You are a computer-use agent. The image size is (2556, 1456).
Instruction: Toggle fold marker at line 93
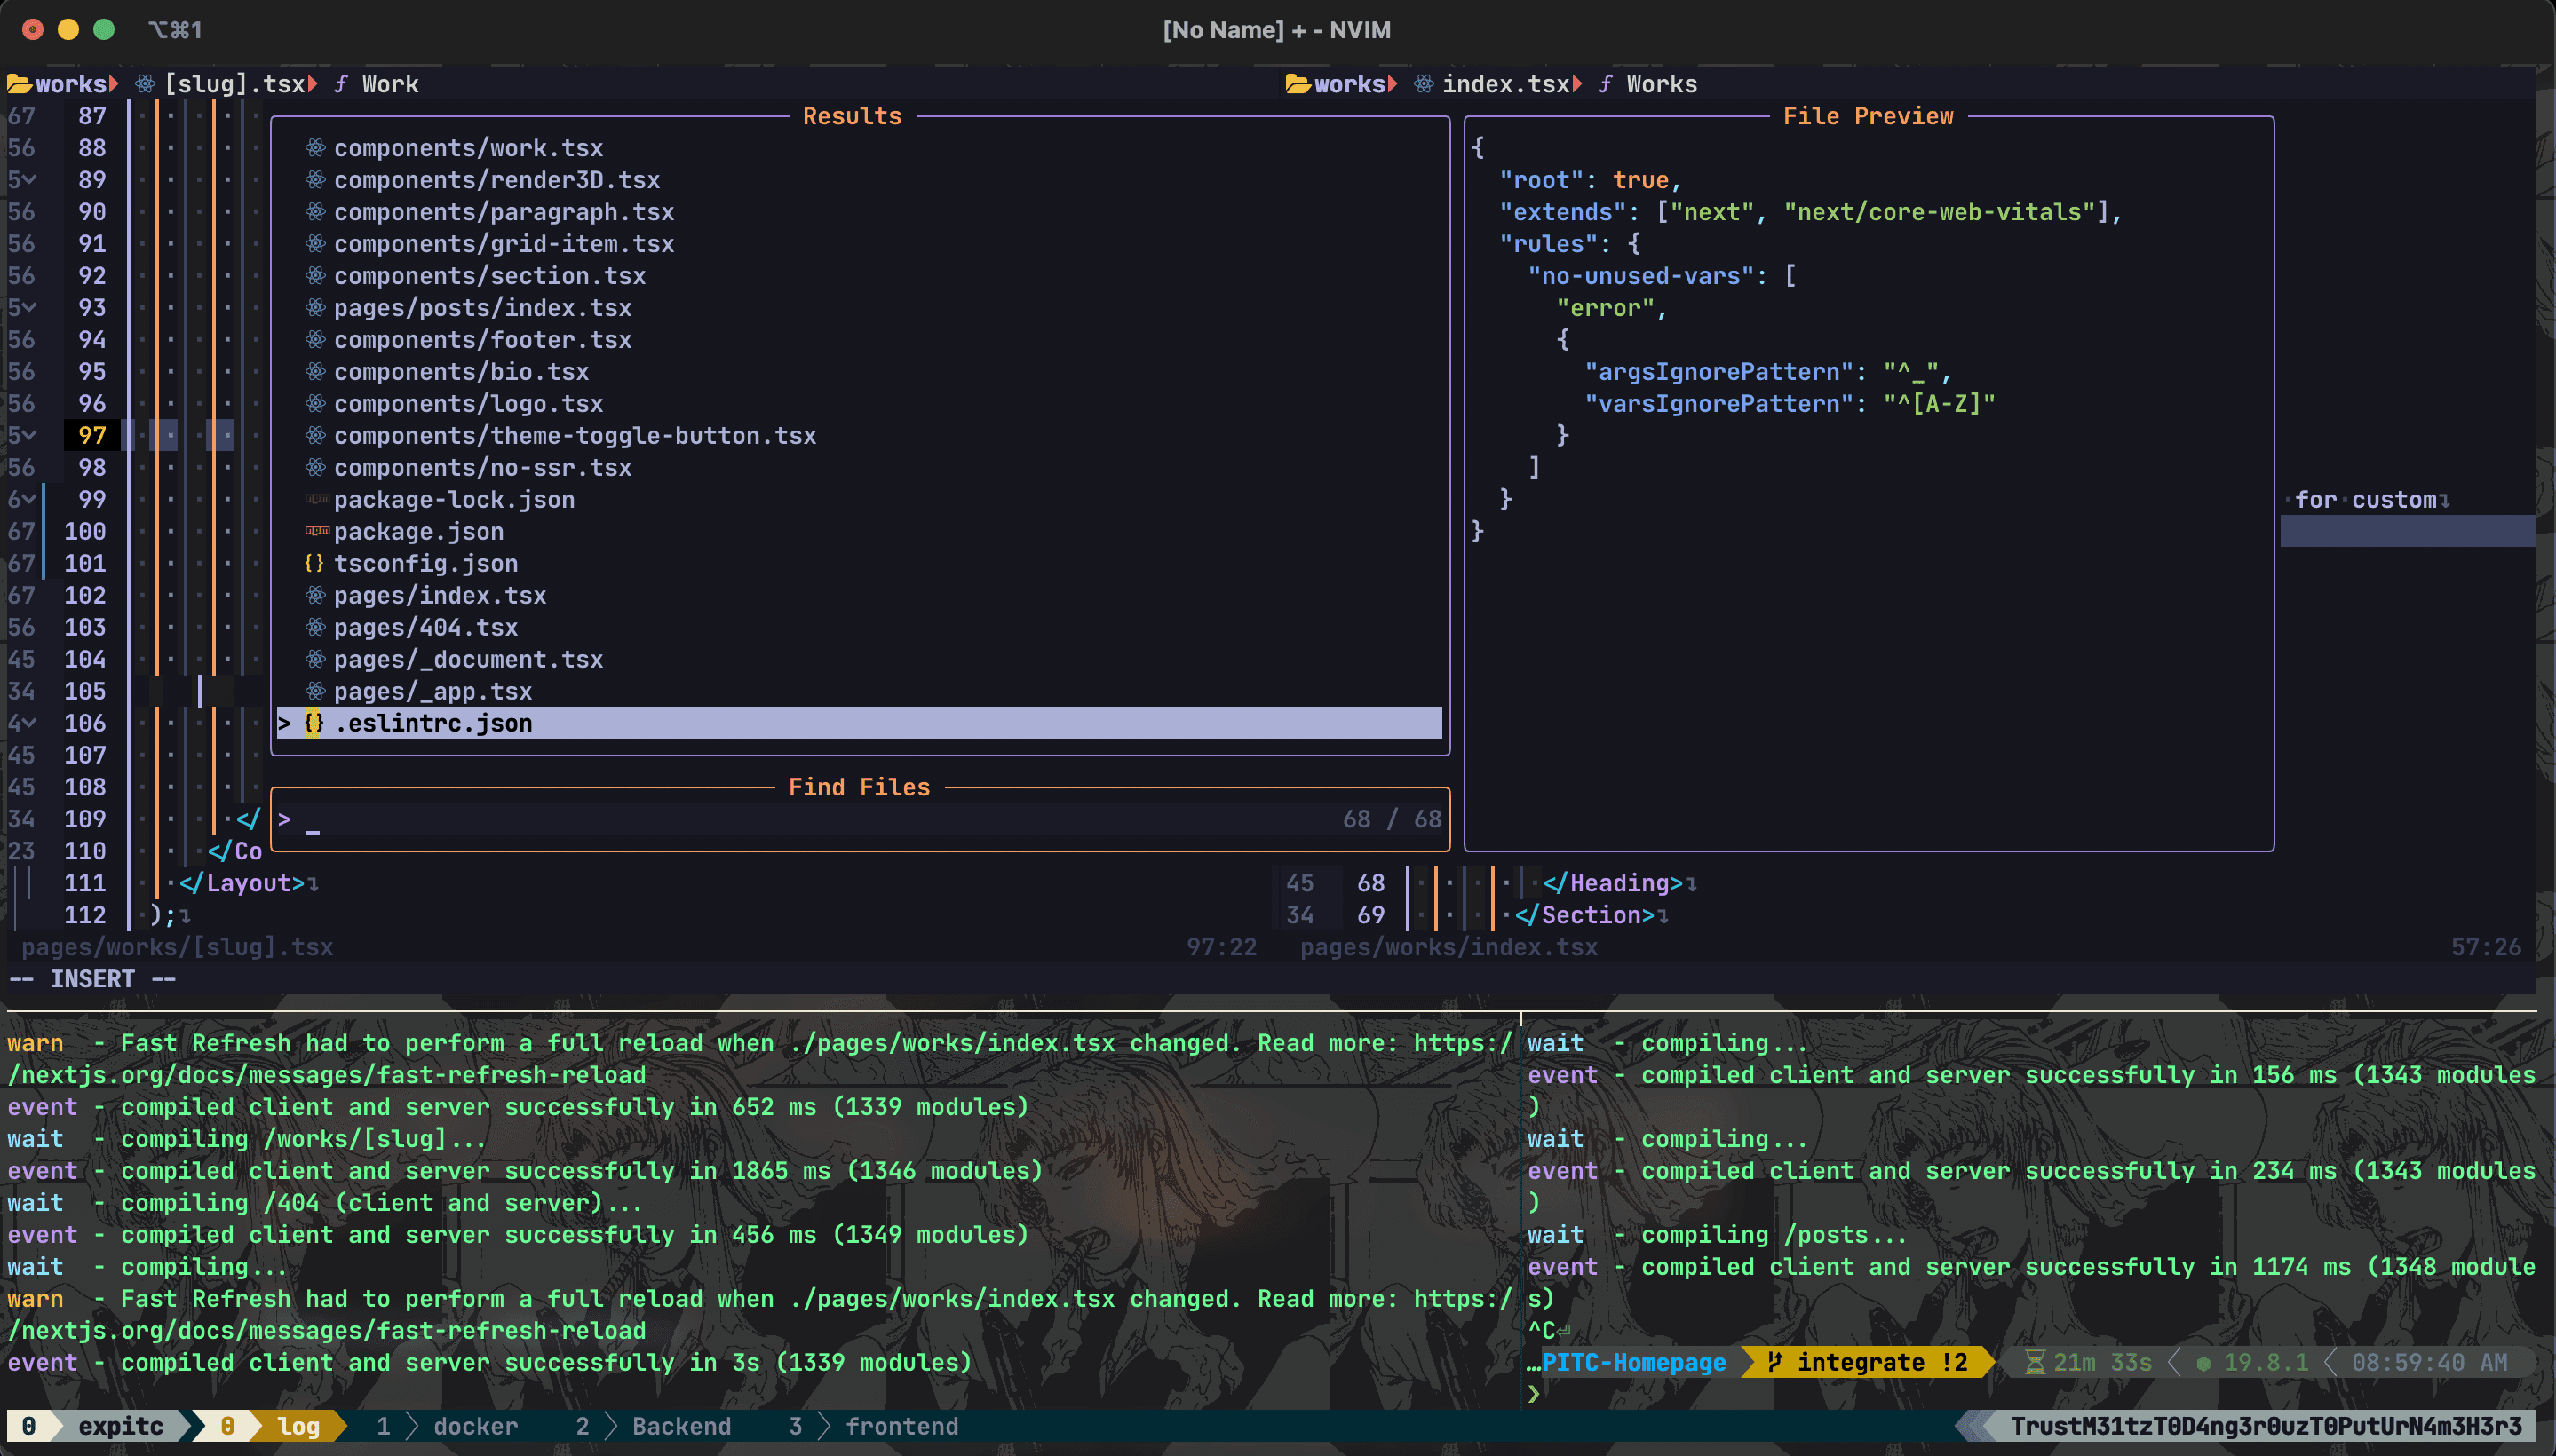coord(29,308)
